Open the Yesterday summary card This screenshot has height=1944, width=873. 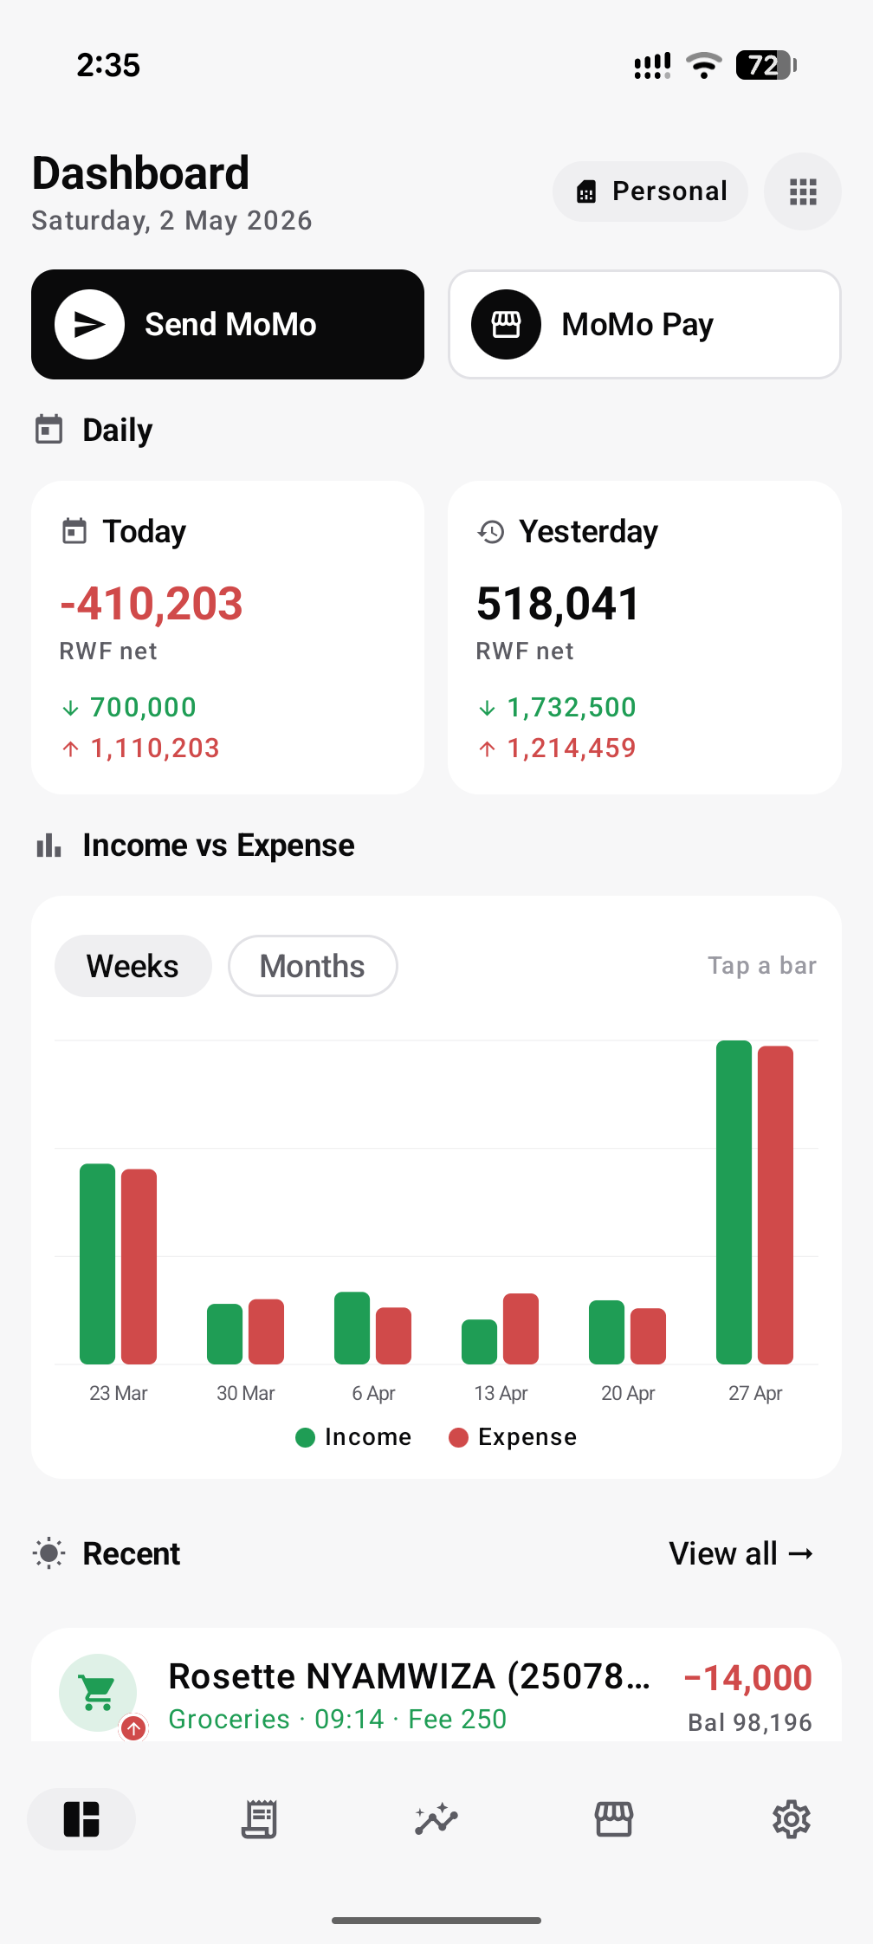[x=644, y=638]
